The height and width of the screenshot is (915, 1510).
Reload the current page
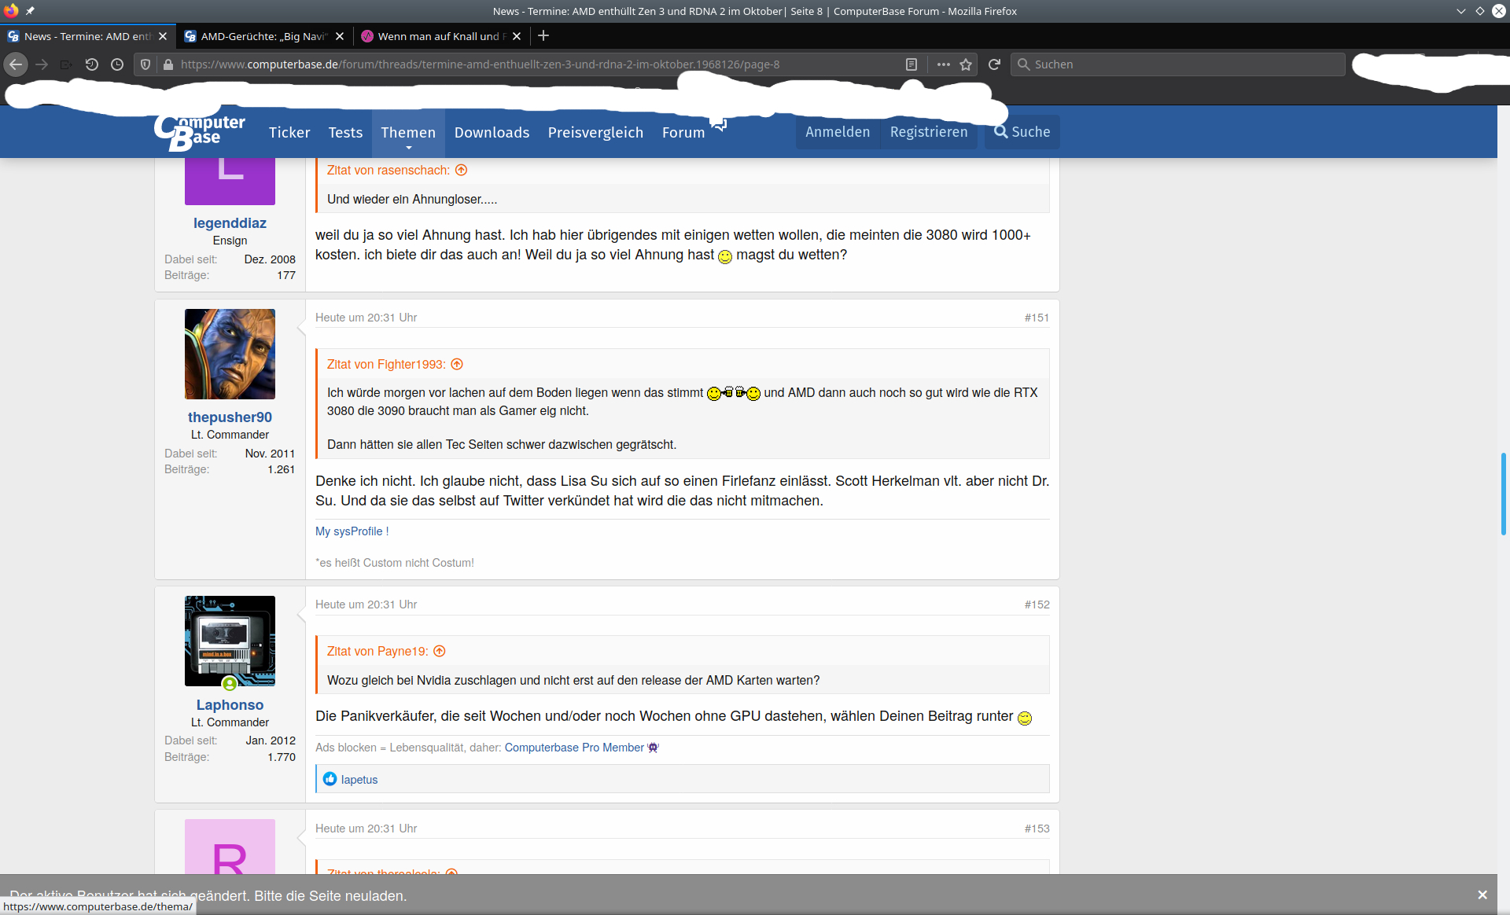click(x=994, y=64)
